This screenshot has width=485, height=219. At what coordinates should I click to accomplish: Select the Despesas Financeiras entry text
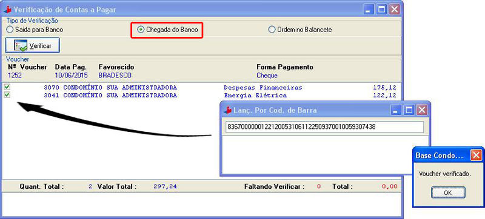point(263,88)
